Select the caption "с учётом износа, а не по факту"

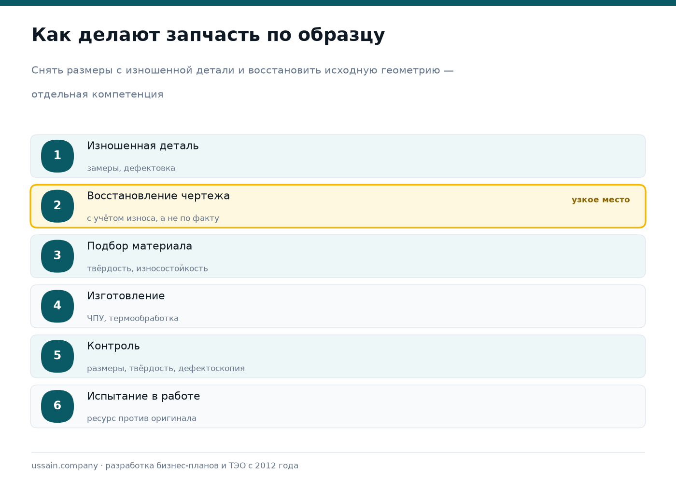153,218
